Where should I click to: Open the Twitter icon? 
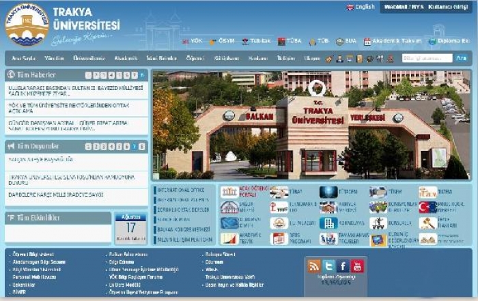[x=328, y=266]
